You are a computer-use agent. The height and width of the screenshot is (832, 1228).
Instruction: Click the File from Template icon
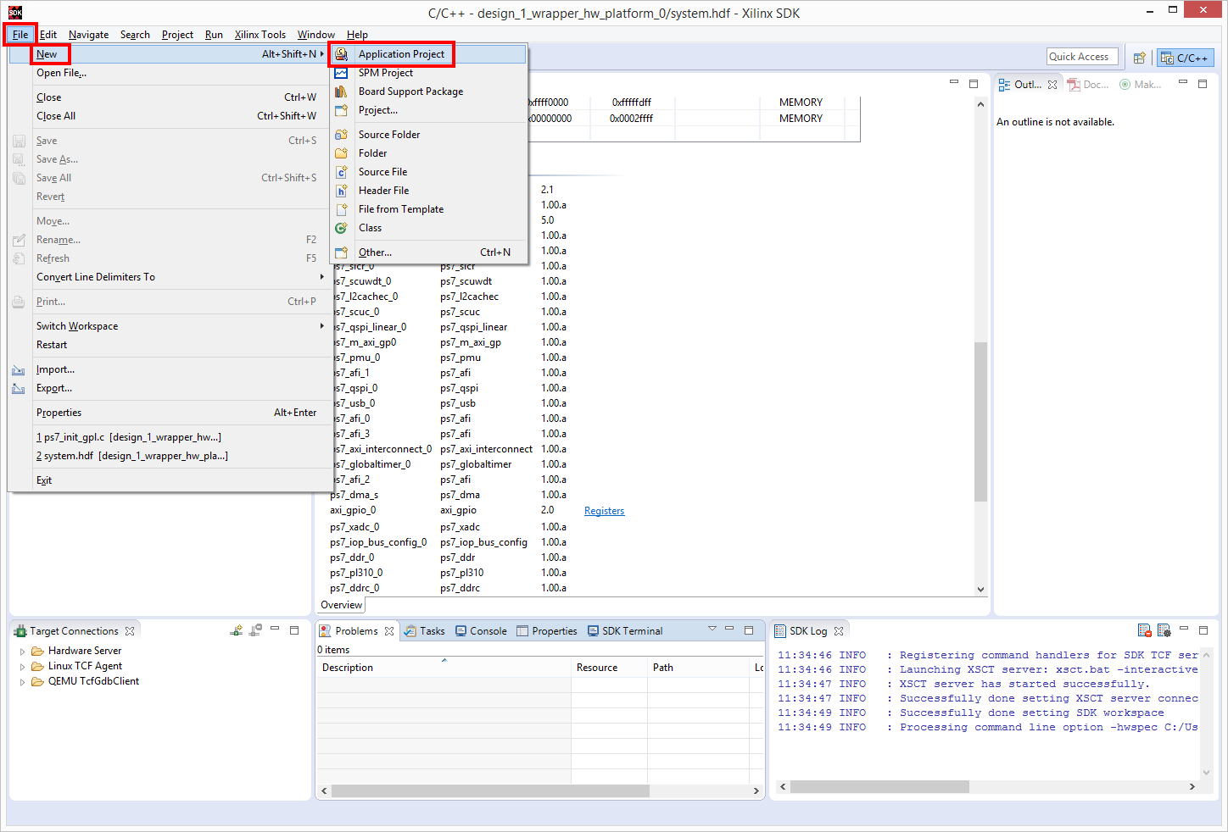point(341,209)
